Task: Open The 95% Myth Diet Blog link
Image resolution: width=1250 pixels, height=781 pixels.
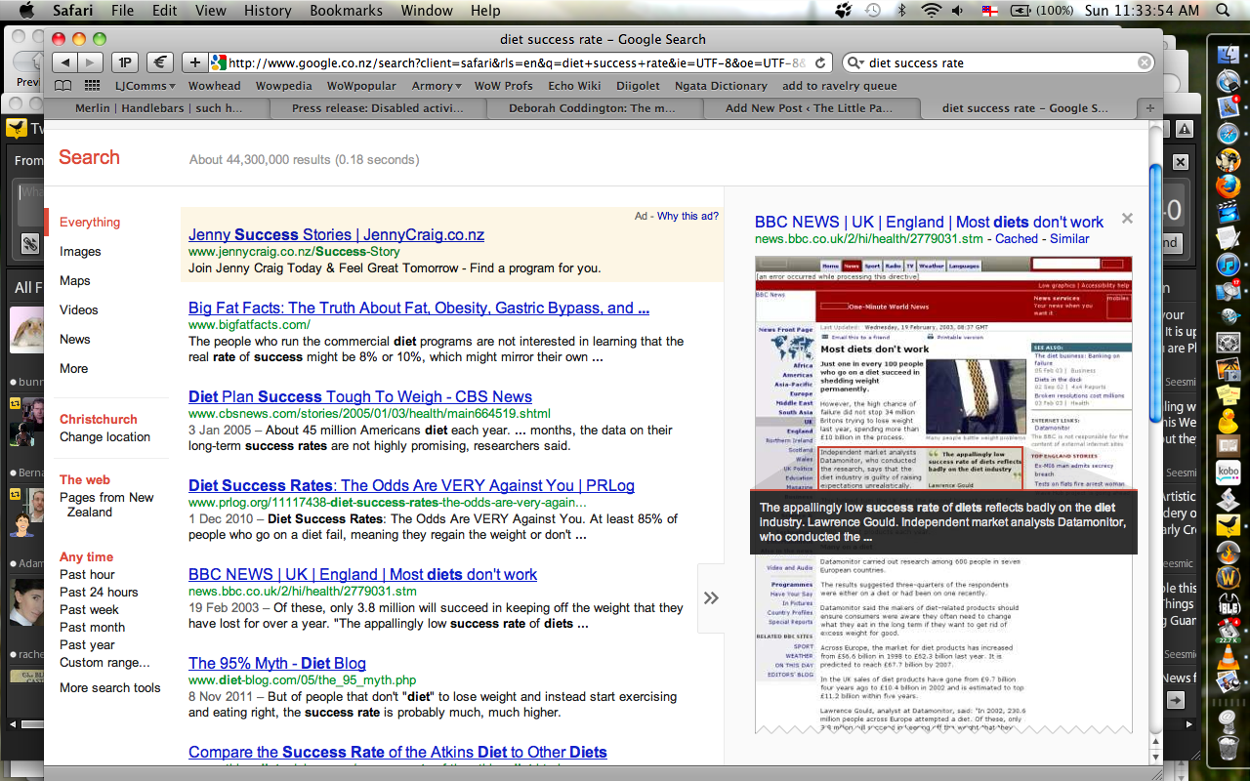Action: point(277,663)
